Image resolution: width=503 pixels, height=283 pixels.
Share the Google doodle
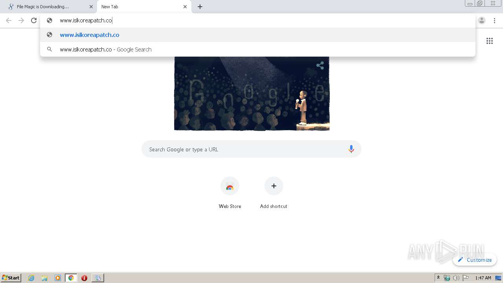(x=320, y=66)
